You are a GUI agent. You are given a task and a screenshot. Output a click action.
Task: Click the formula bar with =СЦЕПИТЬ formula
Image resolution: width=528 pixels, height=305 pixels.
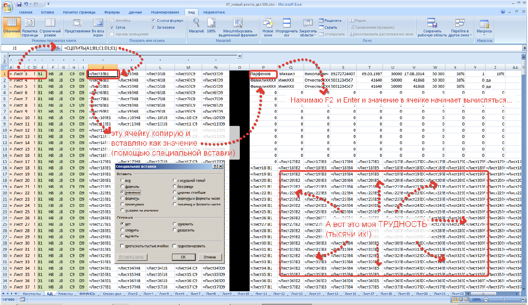(292, 48)
